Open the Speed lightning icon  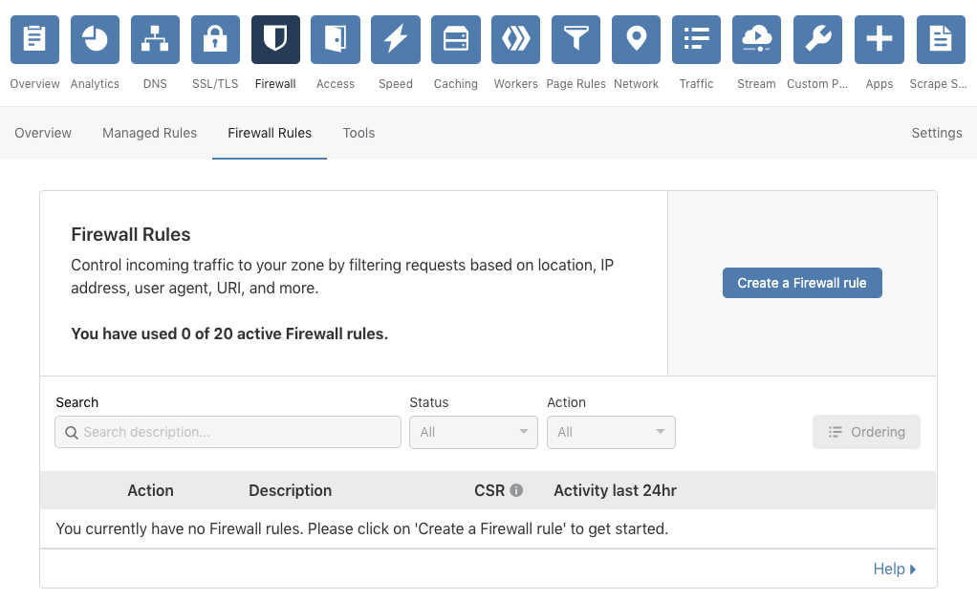395,39
